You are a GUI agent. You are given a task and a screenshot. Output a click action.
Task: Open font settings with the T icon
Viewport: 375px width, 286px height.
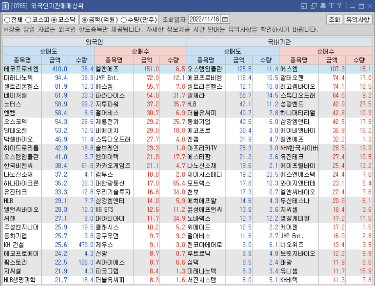pyautogui.click(x=331, y=6)
